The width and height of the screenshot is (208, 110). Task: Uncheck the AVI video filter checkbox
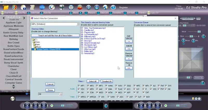pyautogui.click(x=99, y=97)
